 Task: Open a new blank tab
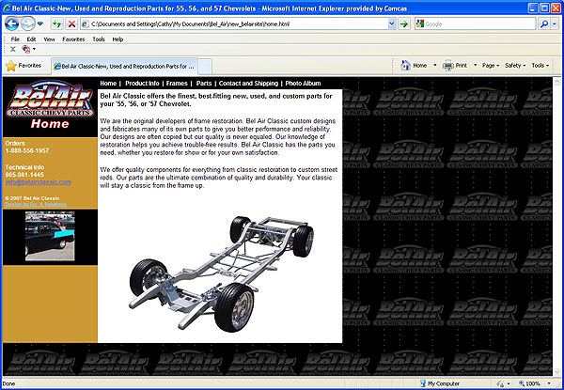(205, 67)
